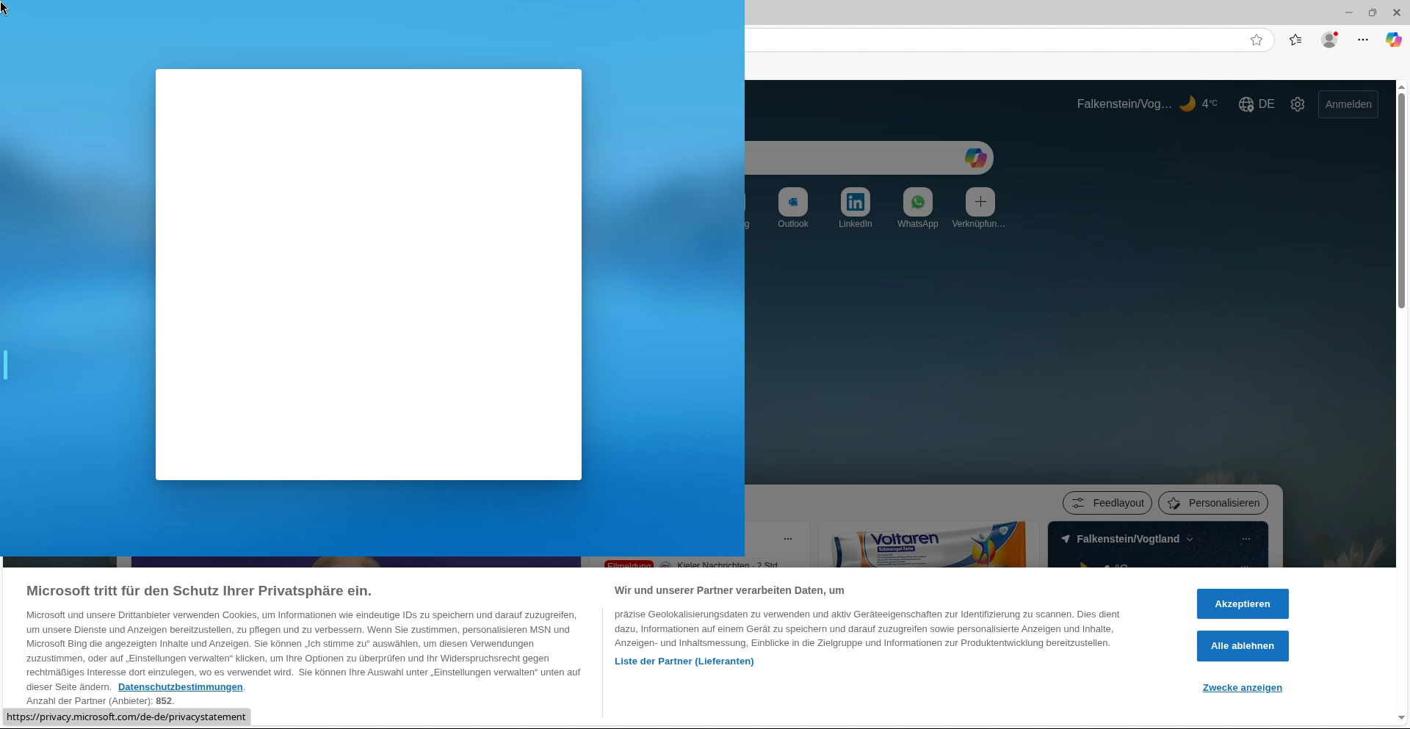Open the user profile icon

tap(1329, 40)
